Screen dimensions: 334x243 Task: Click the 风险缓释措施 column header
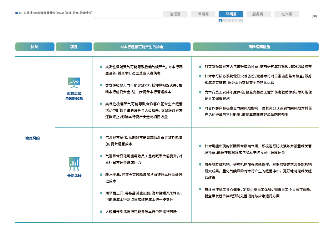click(x=255, y=47)
